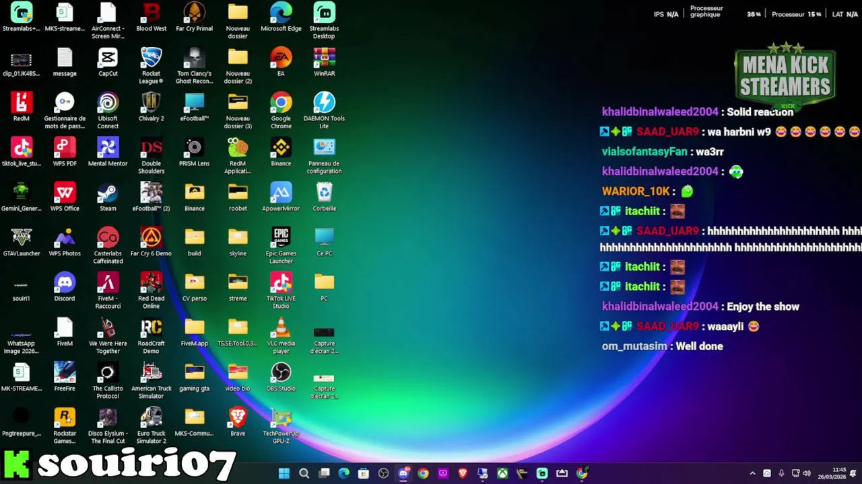Image resolution: width=862 pixels, height=484 pixels.
Task: Open the CV perso folder
Action: pos(194,288)
